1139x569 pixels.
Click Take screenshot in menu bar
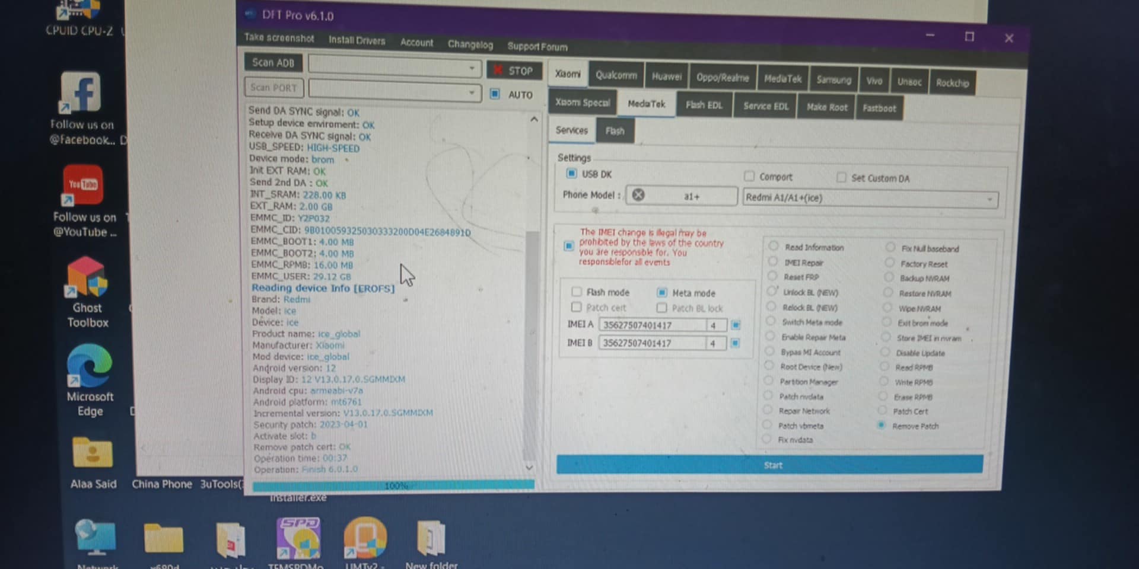[x=279, y=38]
